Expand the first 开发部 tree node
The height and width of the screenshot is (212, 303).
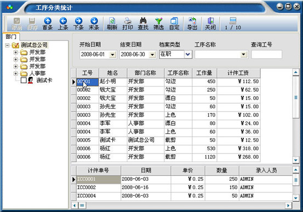(x=16, y=52)
